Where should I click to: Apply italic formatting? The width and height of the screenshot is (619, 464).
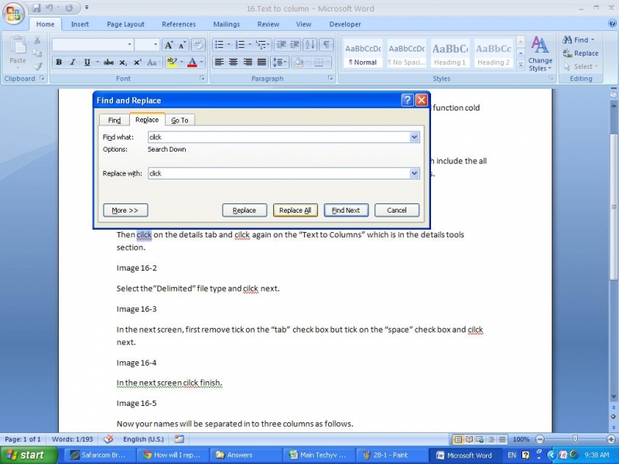point(73,62)
